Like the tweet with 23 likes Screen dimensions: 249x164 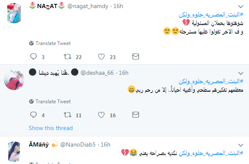[x=101, y=57]
